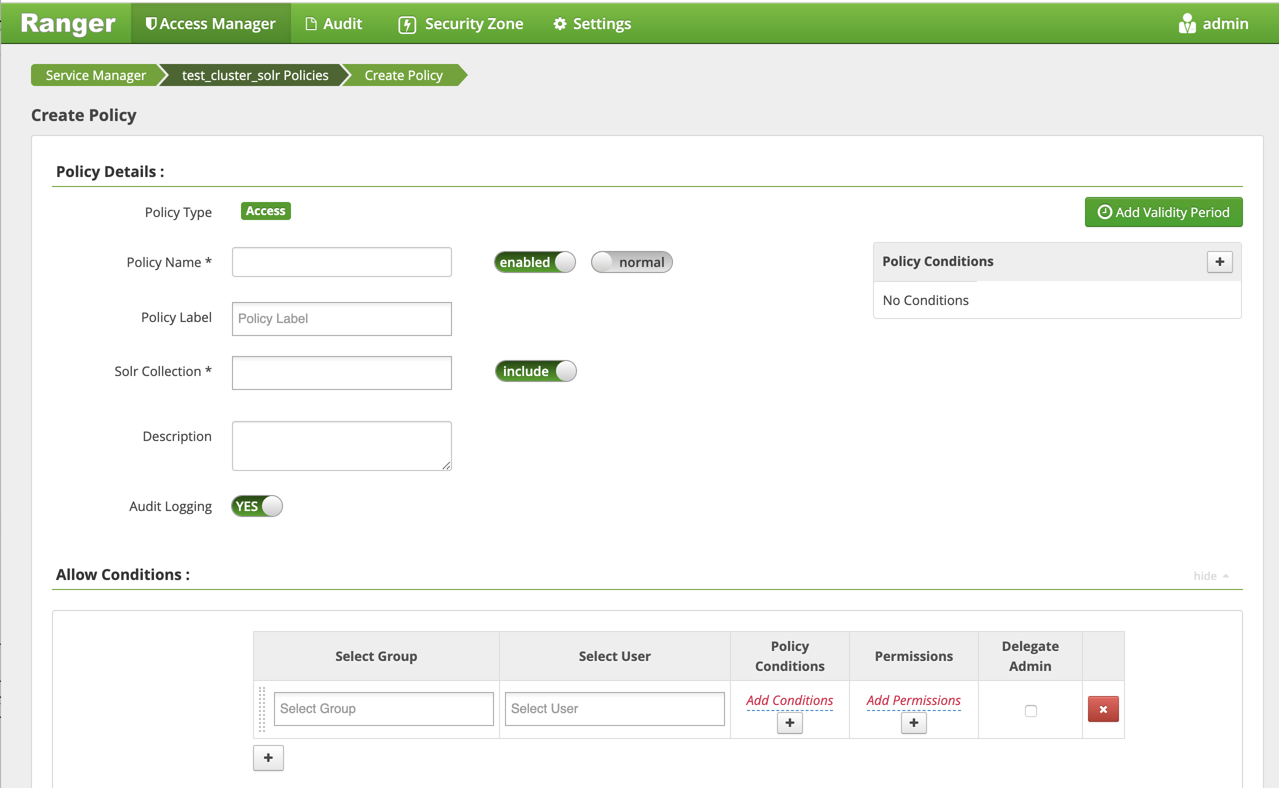Click the Policy Name input field
The height and width of the screenshot is (788, 1279).
[x=341, y=262]
